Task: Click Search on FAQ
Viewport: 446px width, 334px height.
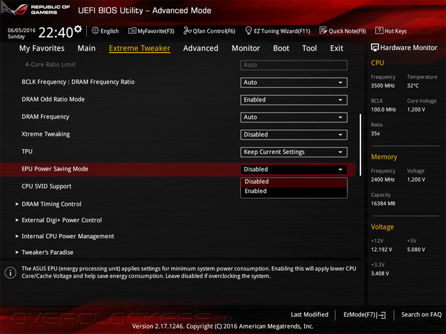Action: pos(421,315)
